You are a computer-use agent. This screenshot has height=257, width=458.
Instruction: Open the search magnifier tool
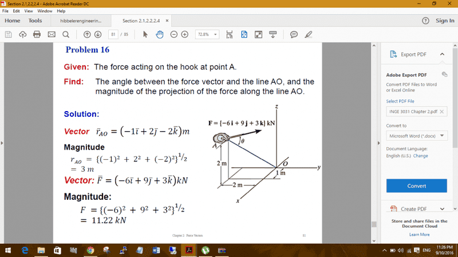point(65,34)
